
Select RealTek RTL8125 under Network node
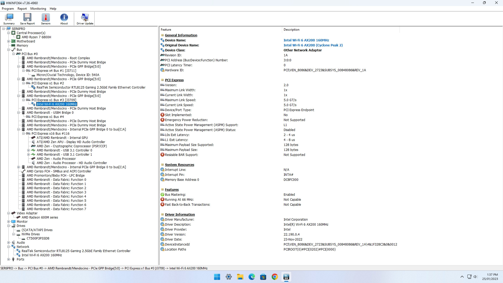[x=76, y=251]
